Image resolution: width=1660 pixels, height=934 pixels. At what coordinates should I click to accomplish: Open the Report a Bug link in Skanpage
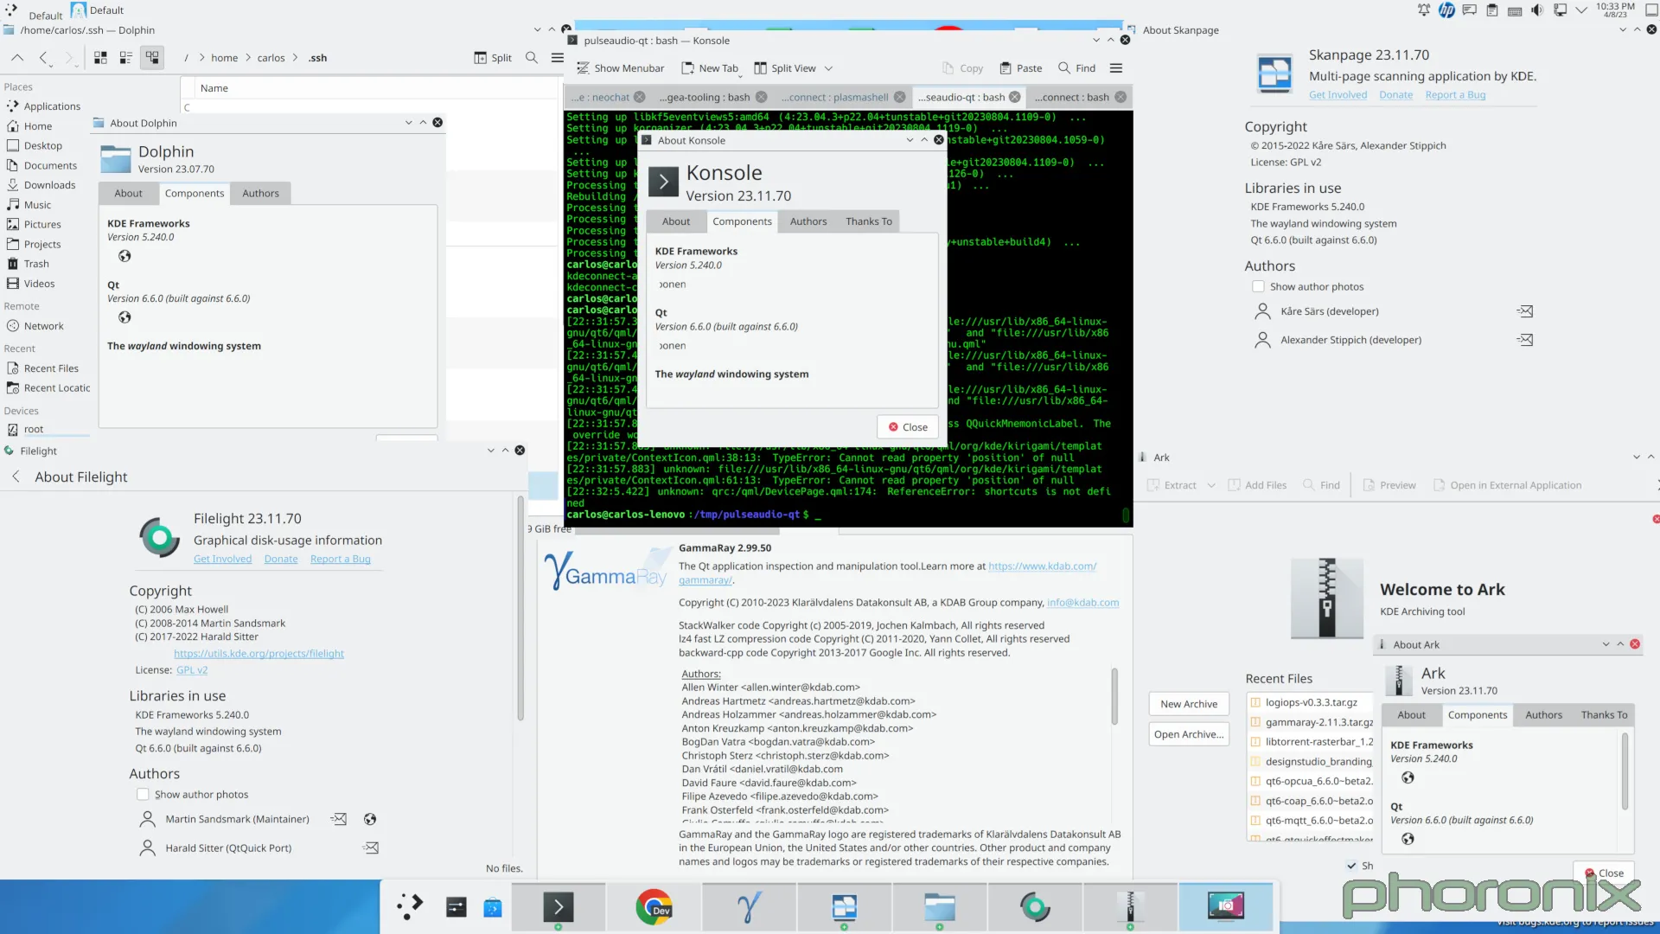point(1455,94)
